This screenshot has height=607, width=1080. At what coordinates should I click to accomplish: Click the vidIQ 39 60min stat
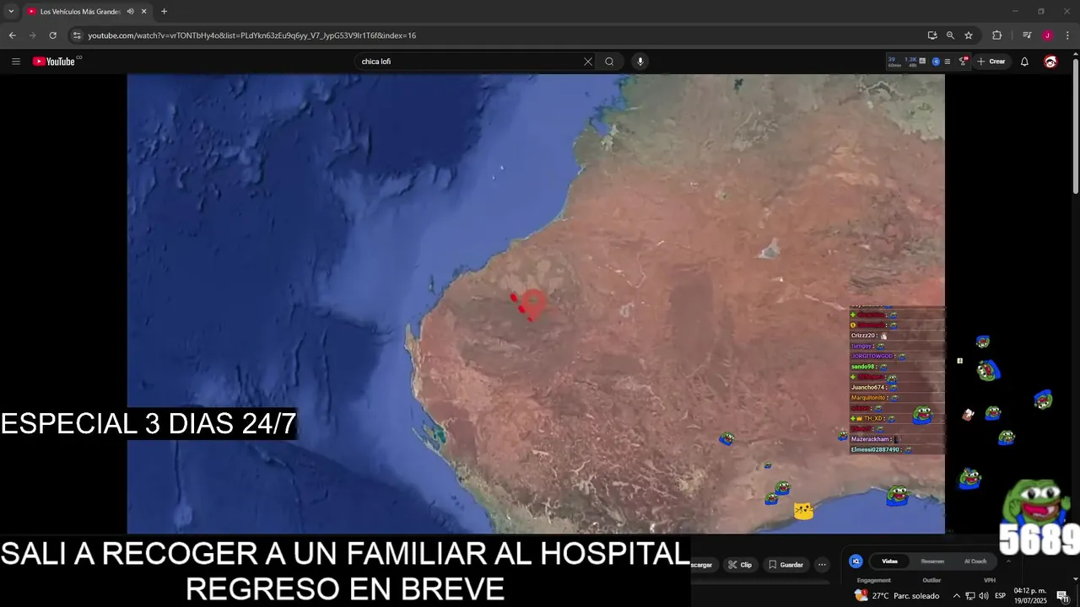[894, 62]
